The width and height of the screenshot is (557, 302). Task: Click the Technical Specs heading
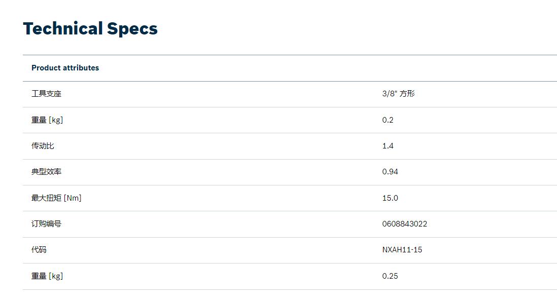90,29
